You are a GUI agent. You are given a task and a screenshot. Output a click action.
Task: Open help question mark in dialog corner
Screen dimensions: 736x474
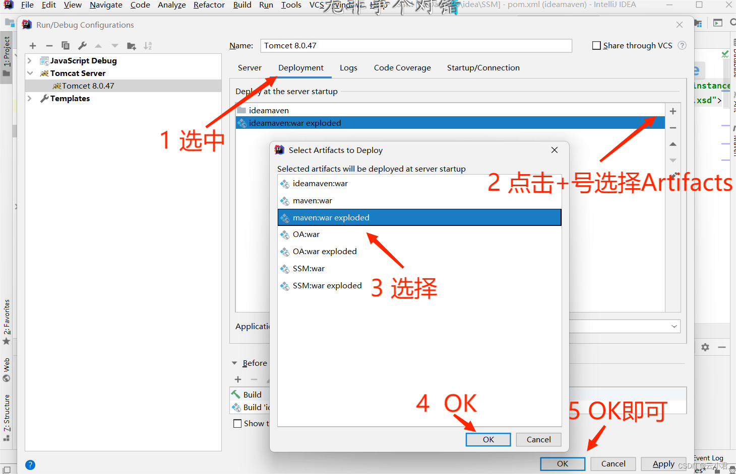pos(30,465)
